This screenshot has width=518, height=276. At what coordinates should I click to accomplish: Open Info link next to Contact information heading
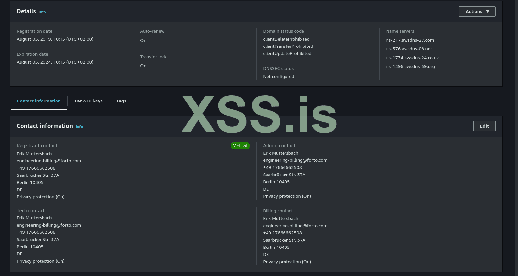(x=79, y=127)
